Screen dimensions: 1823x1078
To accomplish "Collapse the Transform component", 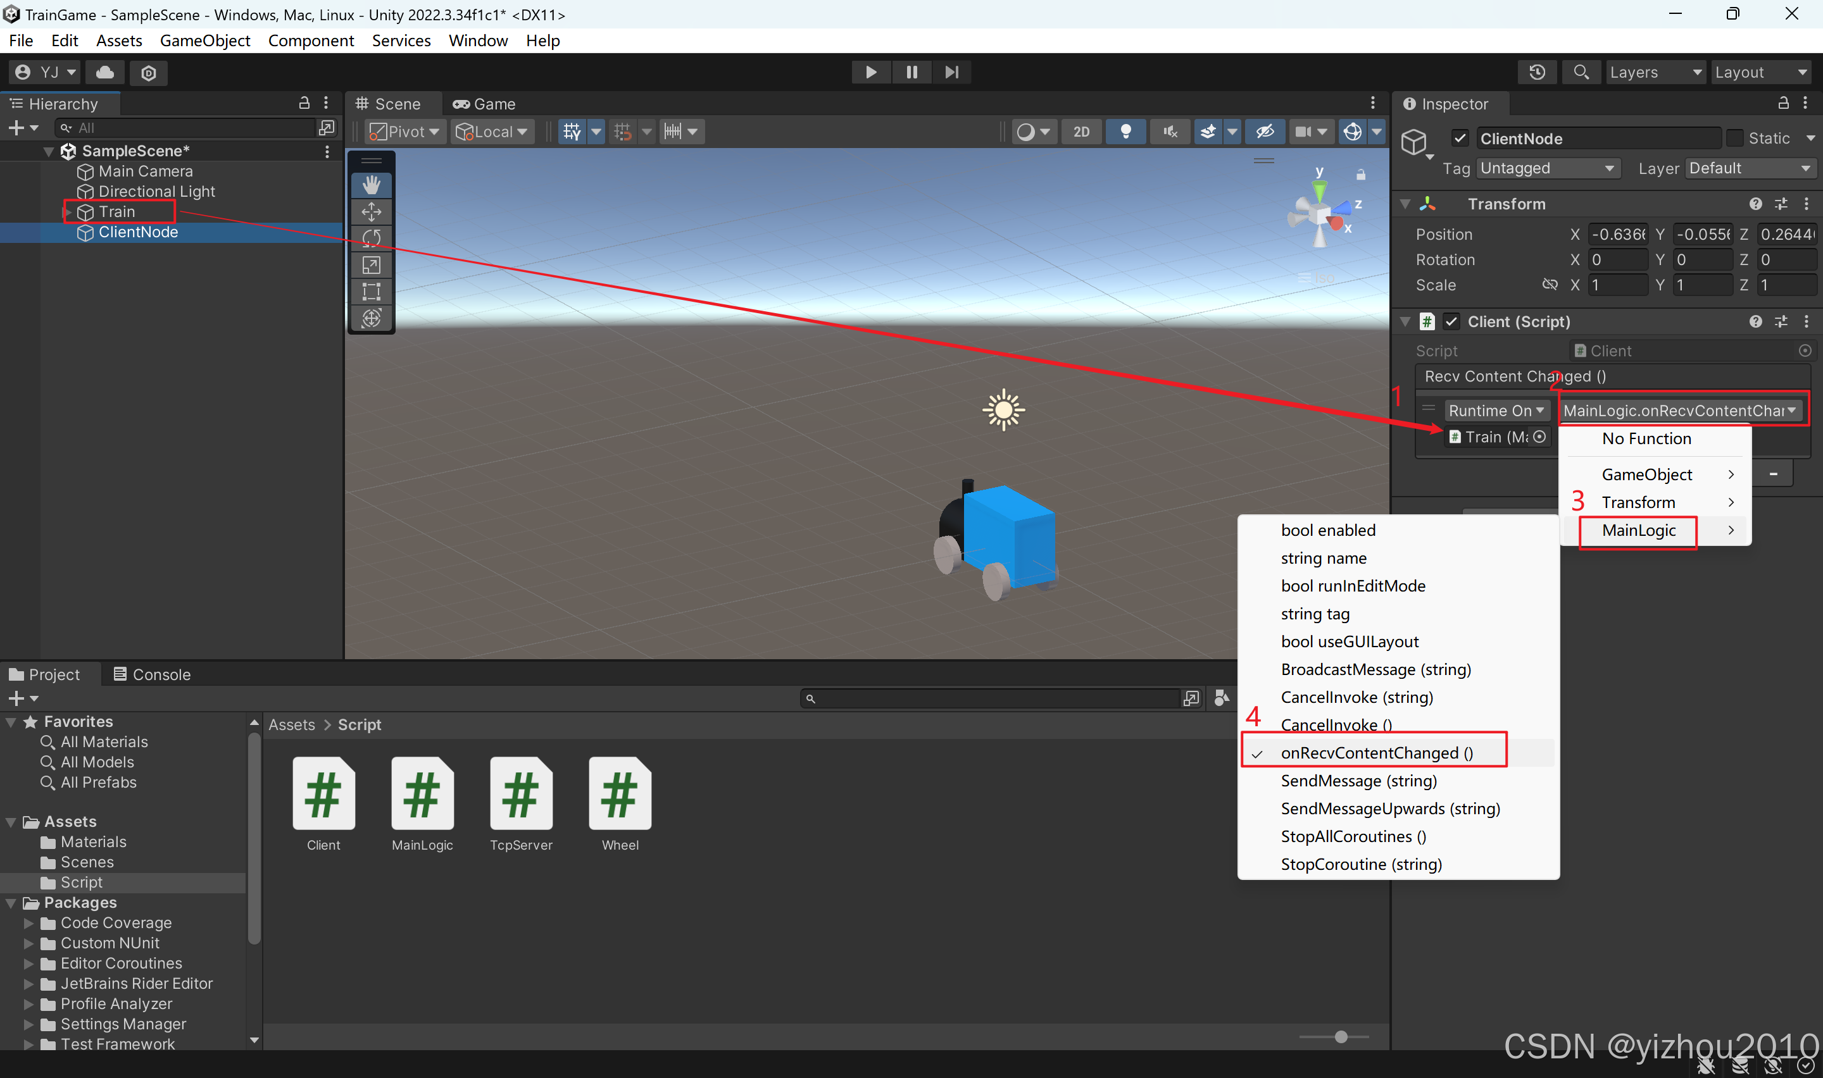I will coord(1405,204).
